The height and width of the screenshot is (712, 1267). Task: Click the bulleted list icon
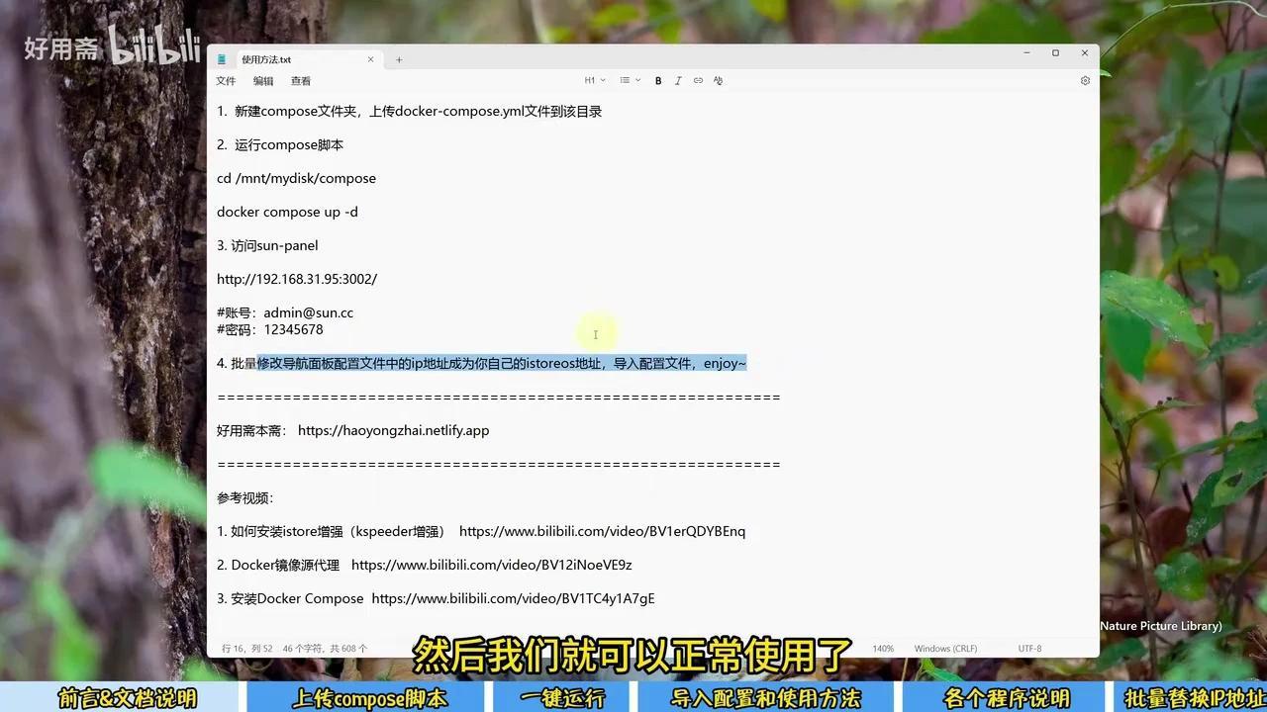click(624, 80)
